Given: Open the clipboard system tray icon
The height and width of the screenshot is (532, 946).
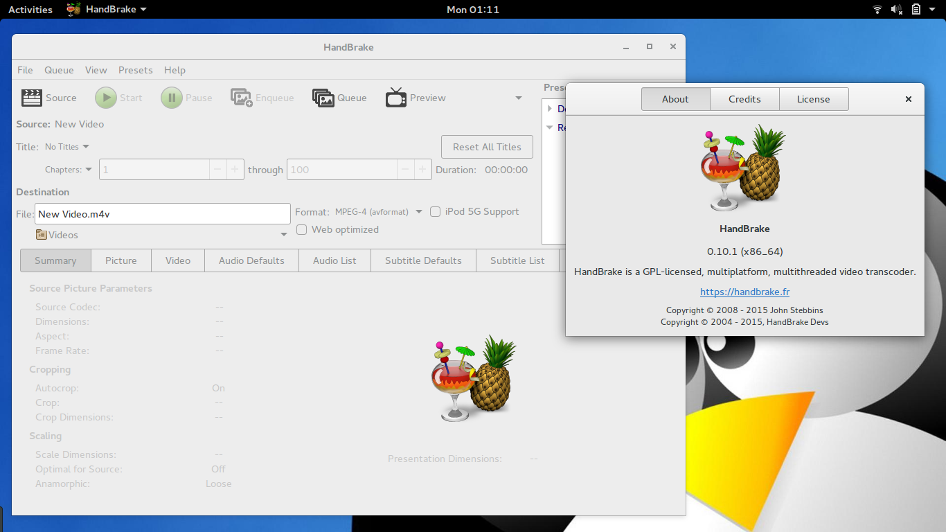Looking at the screenshot, I should click(916, 10).
